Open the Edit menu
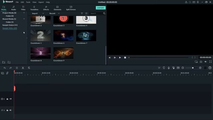Screen dimensions: 213x120 pyautogui.click(x=22, y=2)
